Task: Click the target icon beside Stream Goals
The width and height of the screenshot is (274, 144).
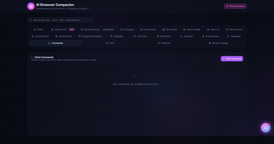Action: tap(56, 36)
